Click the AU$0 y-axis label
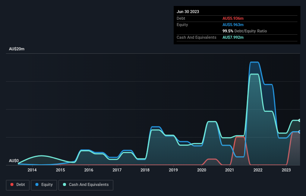The image size is (306, 196). pyautogui.click(x=14, y=161)
